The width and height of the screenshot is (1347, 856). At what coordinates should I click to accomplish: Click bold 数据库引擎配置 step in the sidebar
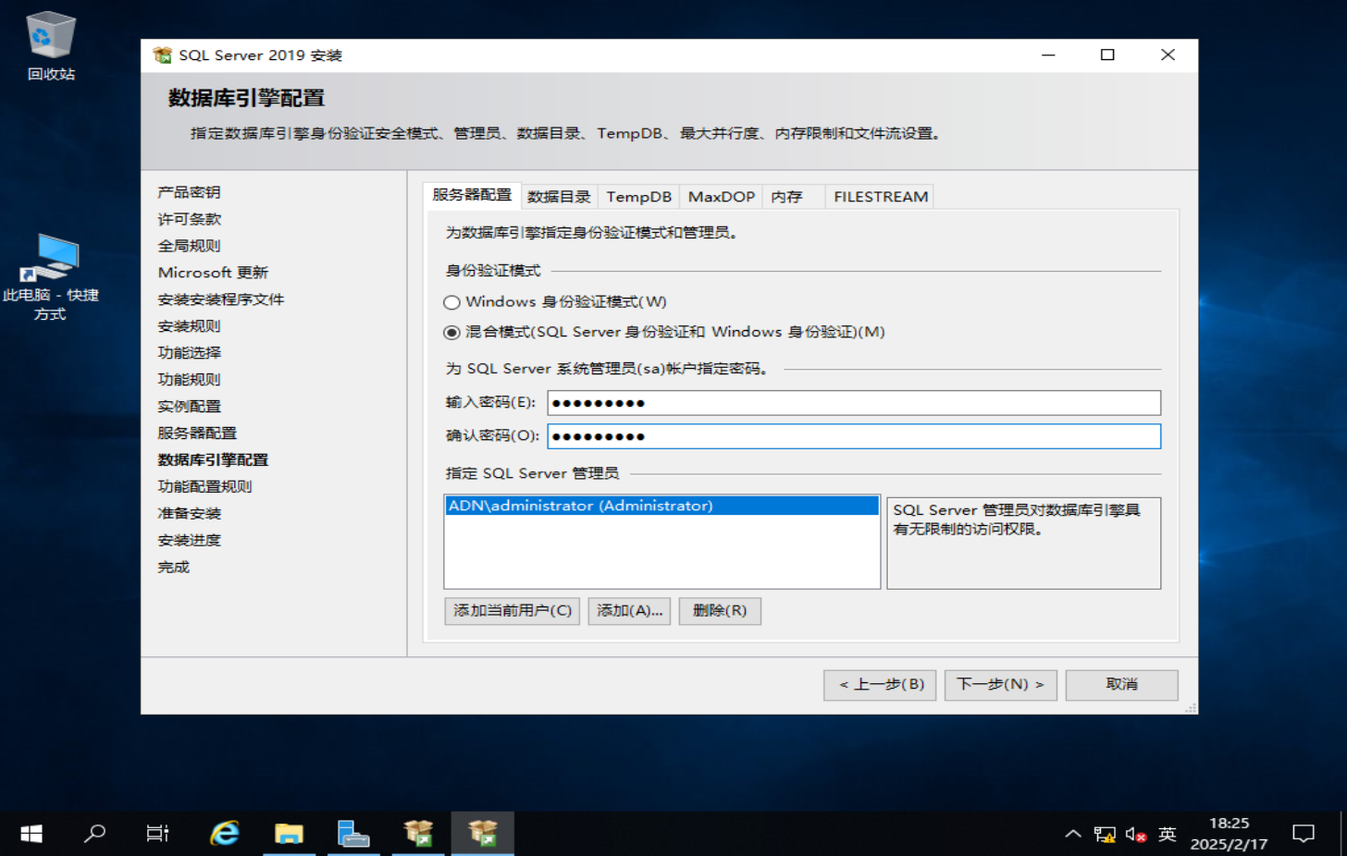click(213, 460)
